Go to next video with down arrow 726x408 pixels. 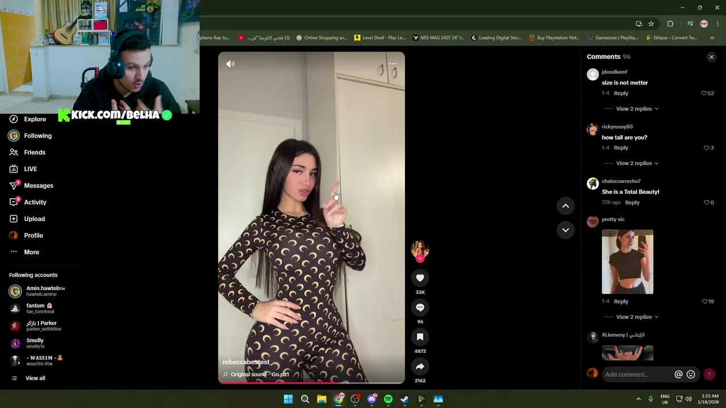(x=565, y=229)
